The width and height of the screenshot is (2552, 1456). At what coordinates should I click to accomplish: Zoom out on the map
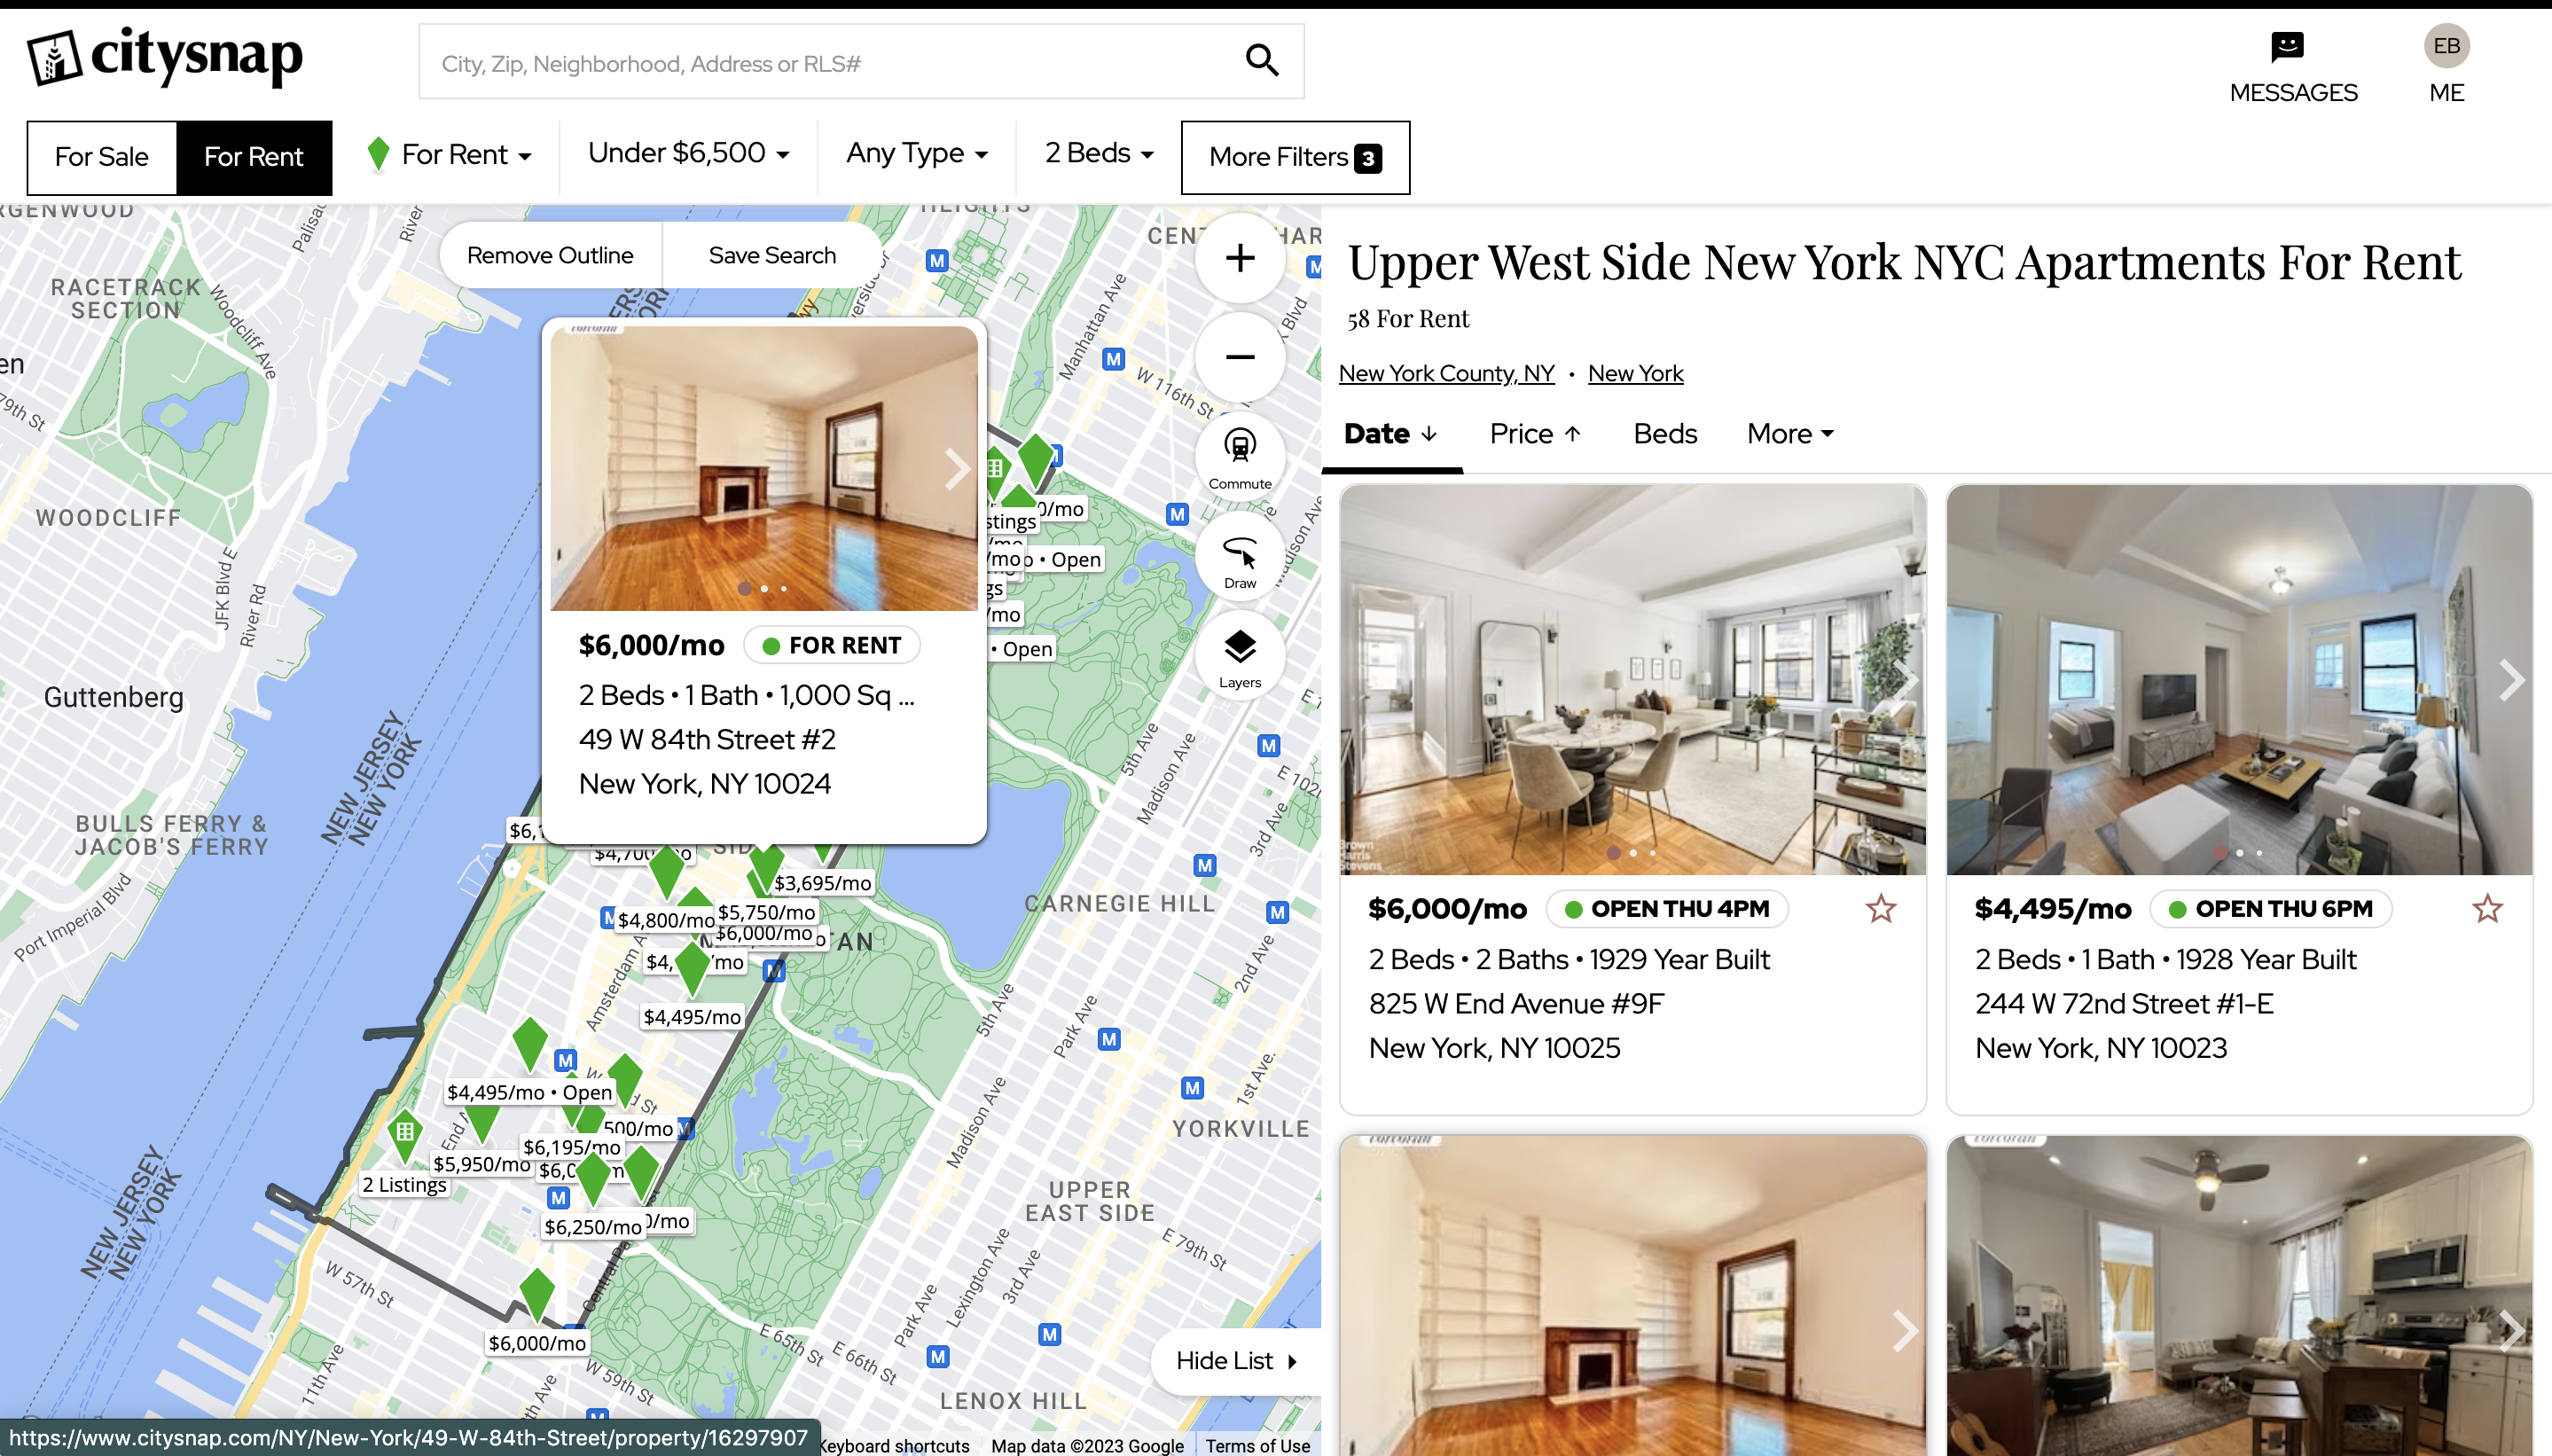pos(1240,357)
